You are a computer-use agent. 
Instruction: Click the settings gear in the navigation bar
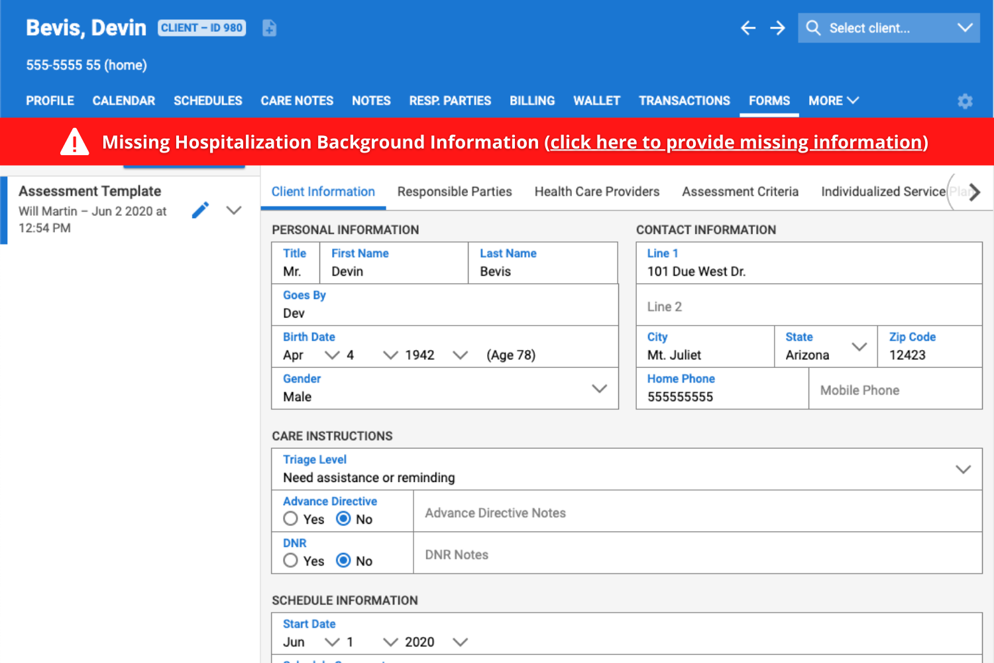tap(965, 101)
